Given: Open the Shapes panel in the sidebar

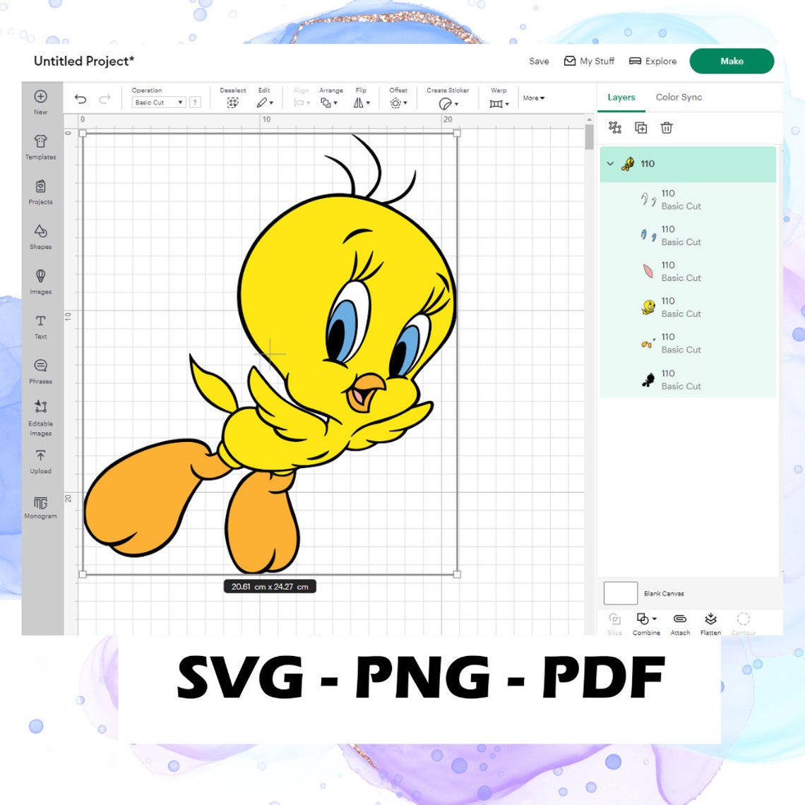Looking at the screenshot, I should [40, 236].
